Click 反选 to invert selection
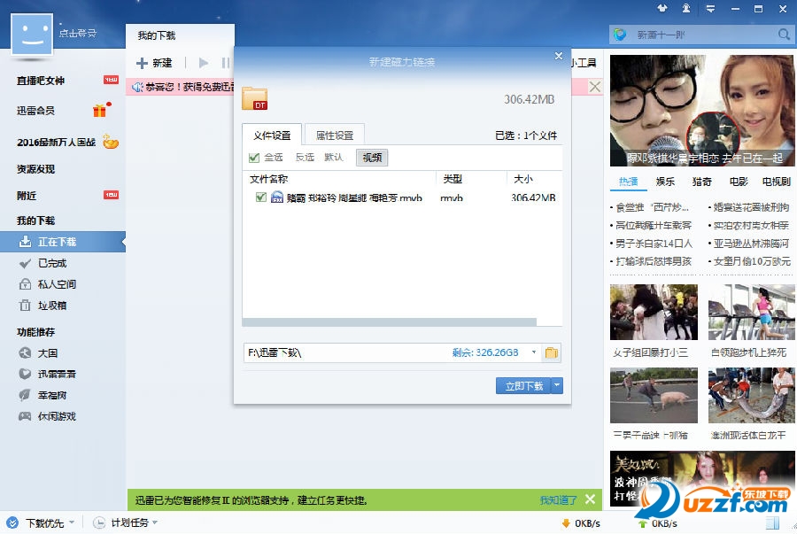This screenshot has width=797, height=534. point(305,158)
